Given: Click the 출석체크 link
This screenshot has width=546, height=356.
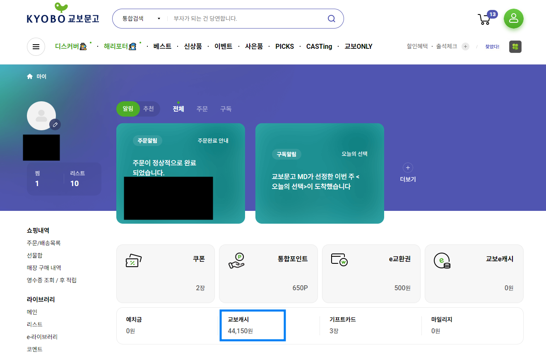Looking at the screenshot, I should coord(447,46).
